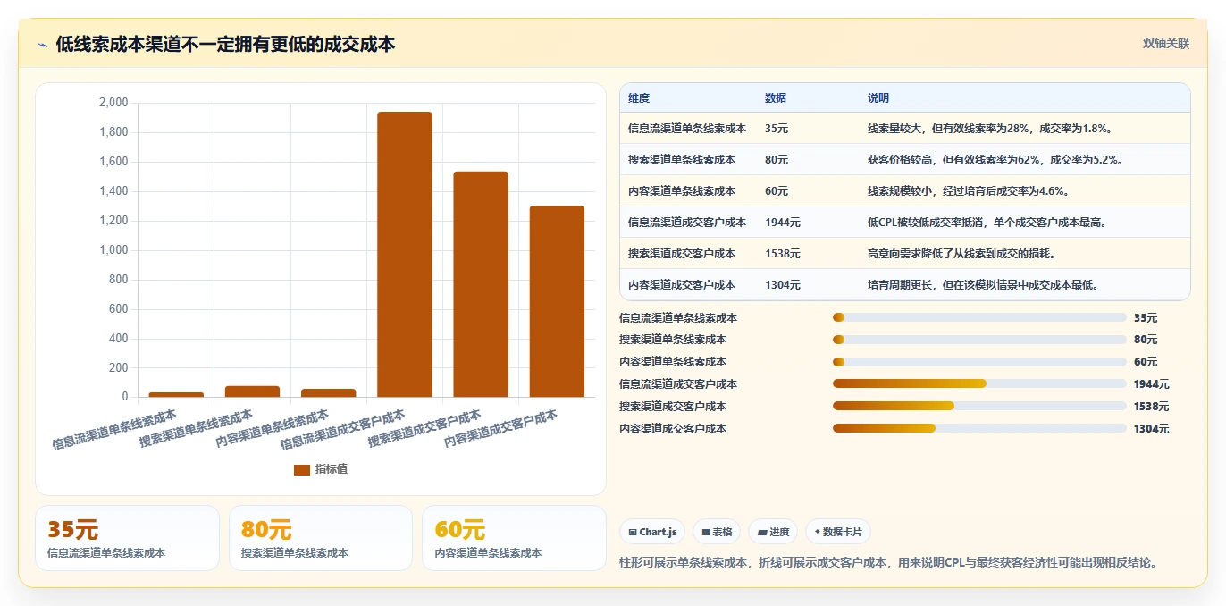Click the y-axis label 1,000
This screenshot has height=606, width=1226.
pos(113,250)
